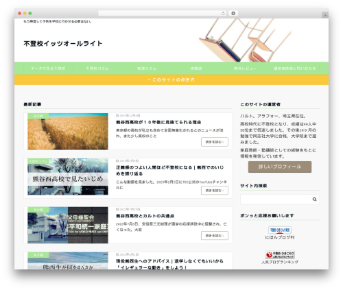The height and width of the screenshot is (290, 343).
Task: Click the 平和統一家庭 thumbnail image
Action: [x=68, y=226]
